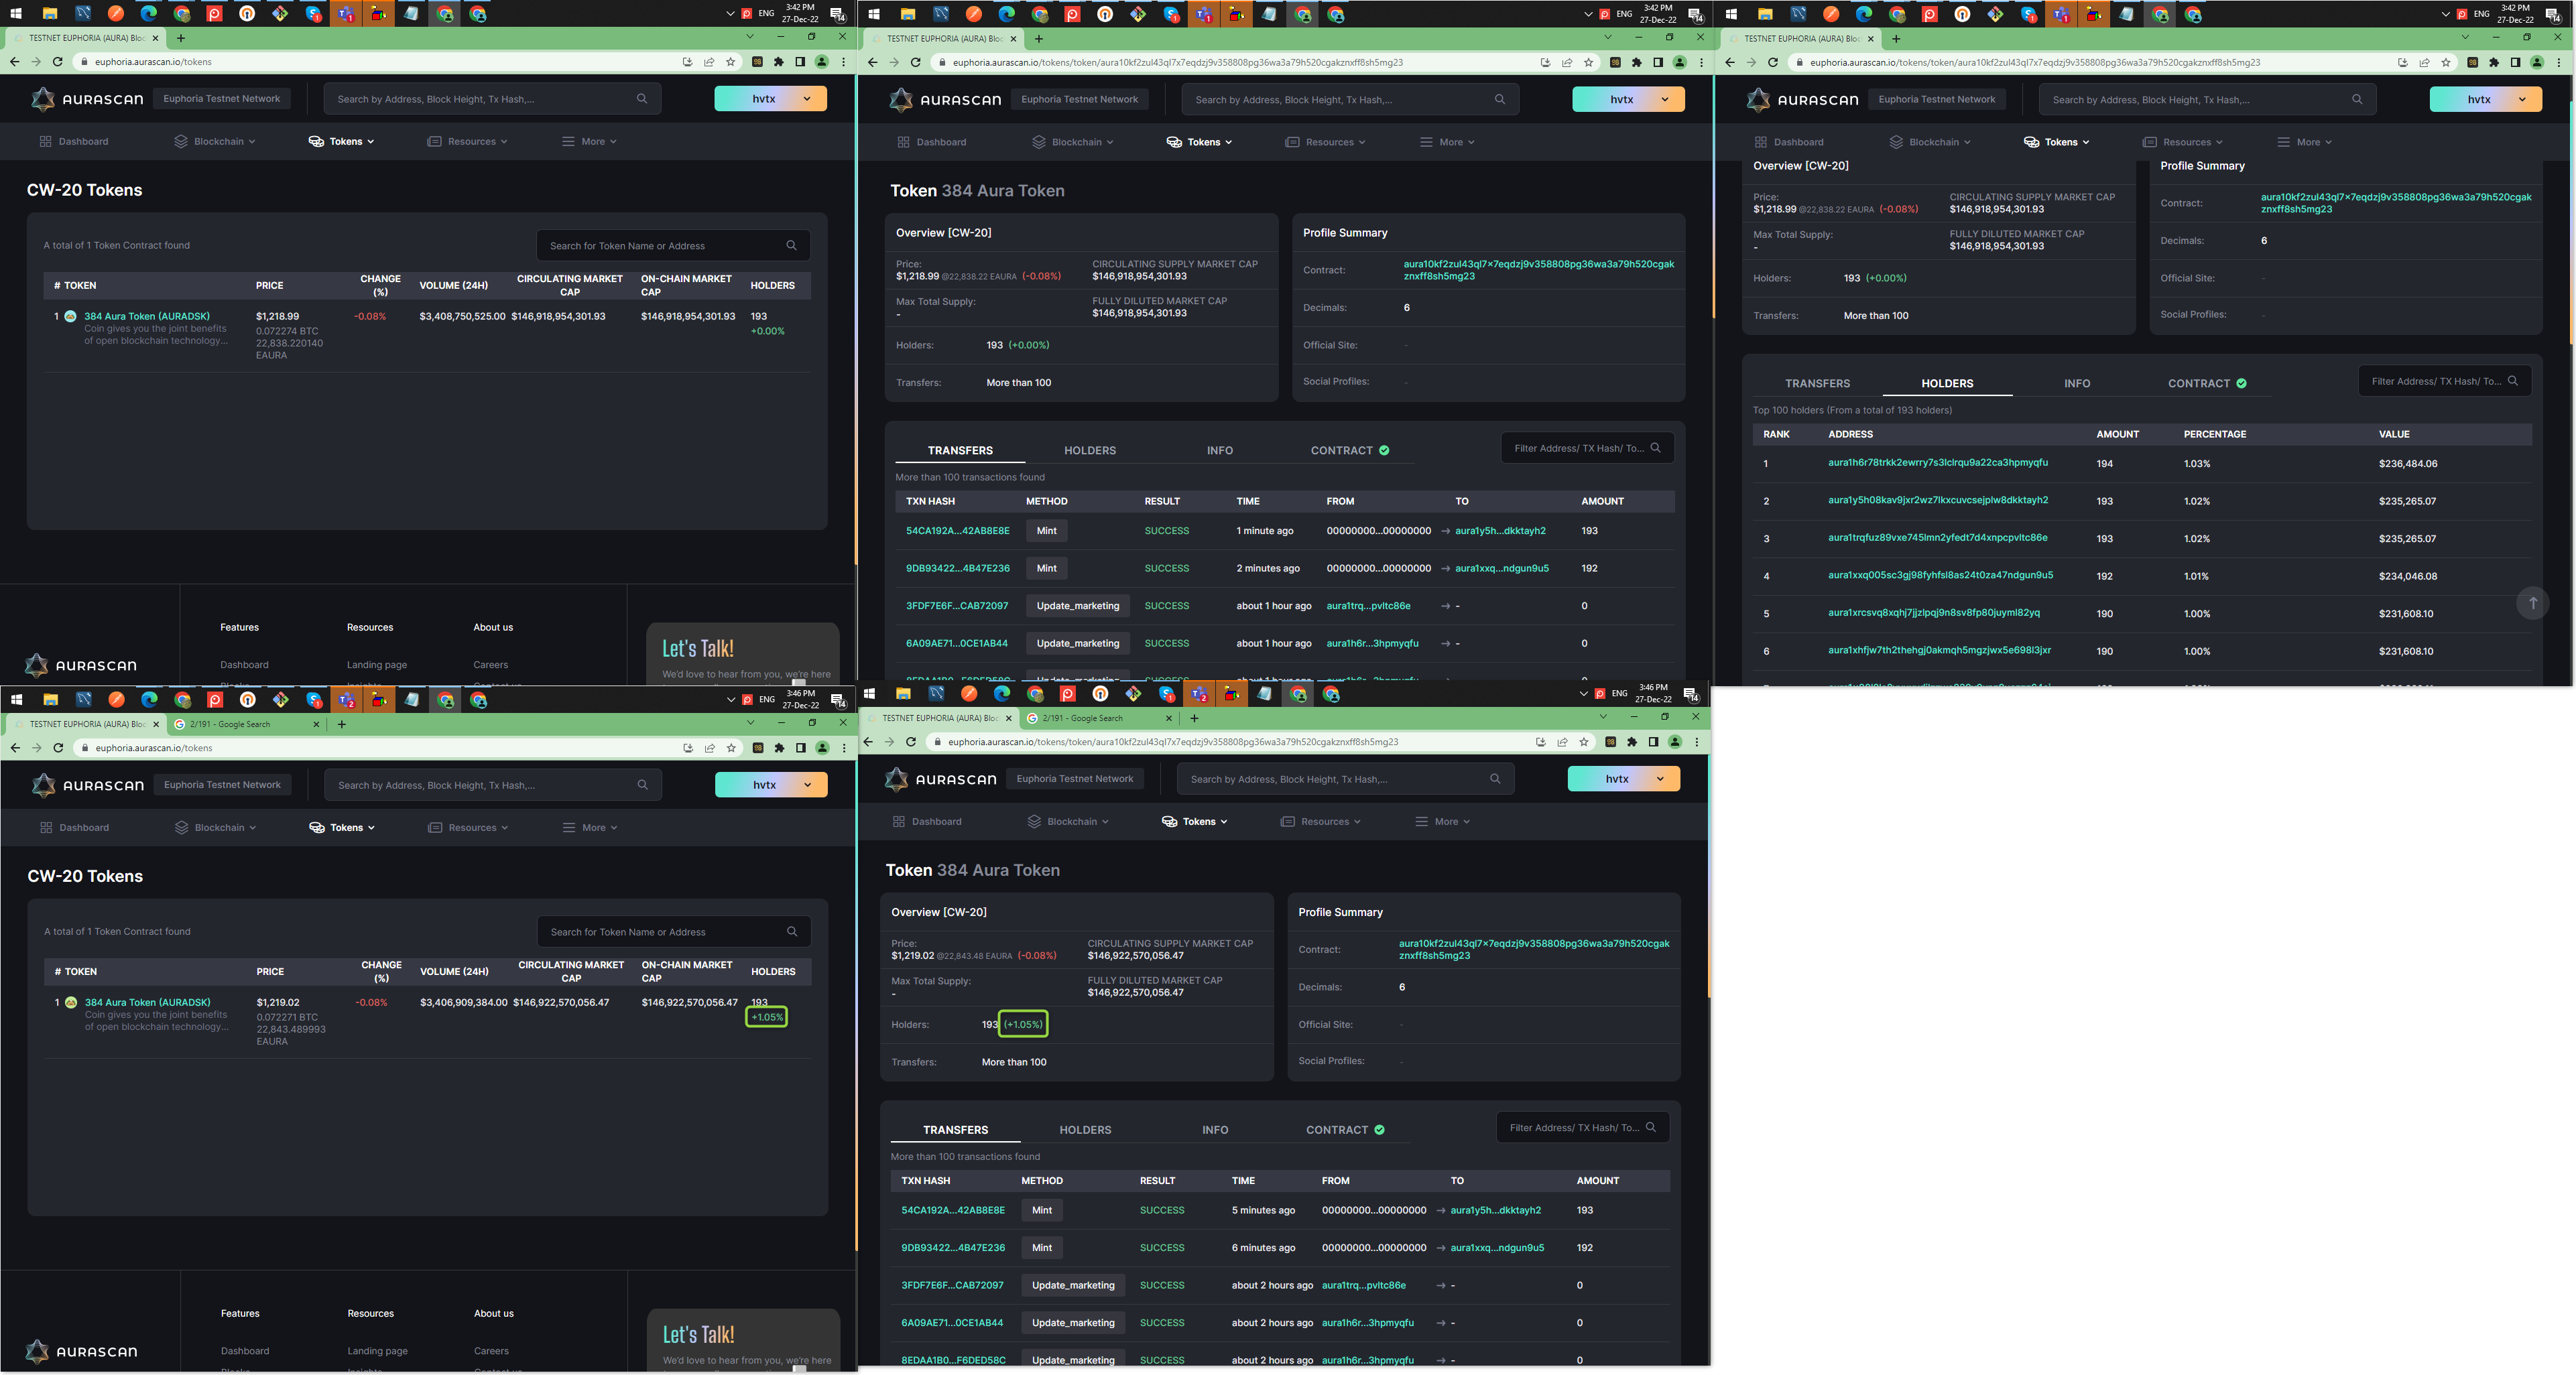
Task: Click Landing page footer link under $1,219.02 token list
Action: pyautogui.click(x=377, y=1351)
